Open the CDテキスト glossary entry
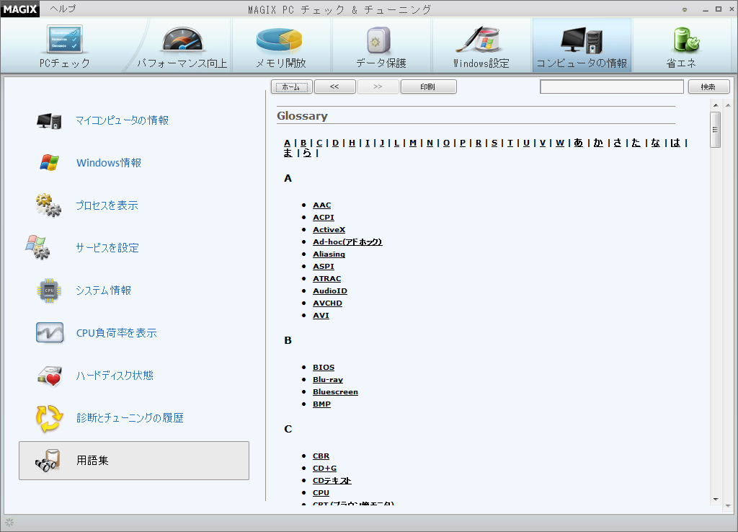Viewport: 738px width, 532px height. [332, 481]
